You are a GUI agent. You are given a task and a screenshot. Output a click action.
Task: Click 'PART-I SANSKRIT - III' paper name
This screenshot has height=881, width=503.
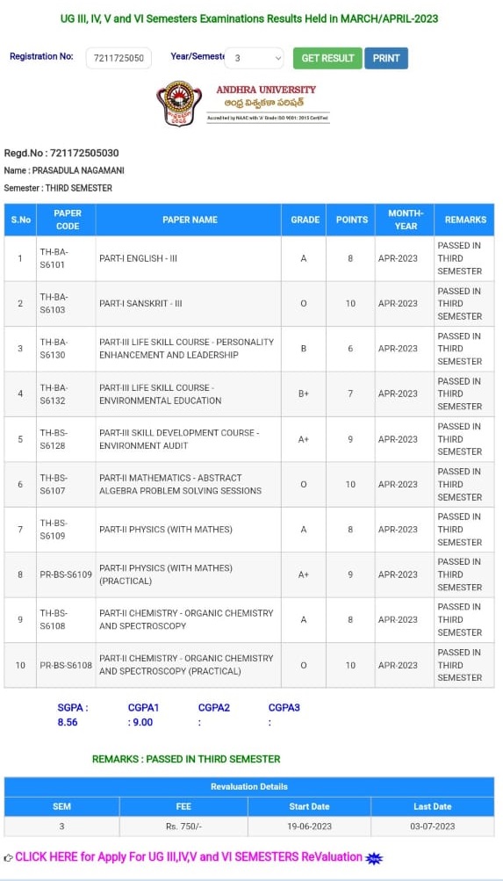(x=141, y=303)
